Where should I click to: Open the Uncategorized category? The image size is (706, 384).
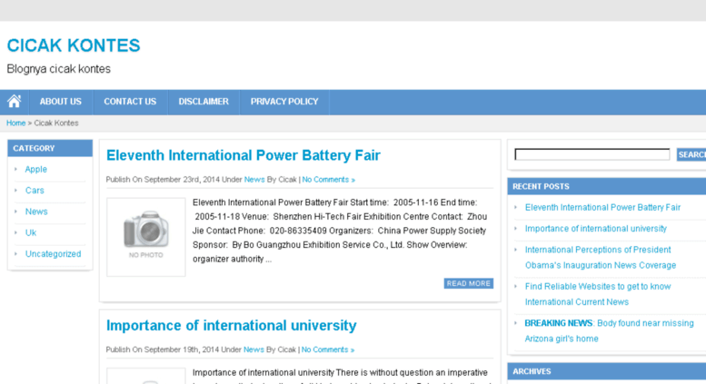pos(53,253)
